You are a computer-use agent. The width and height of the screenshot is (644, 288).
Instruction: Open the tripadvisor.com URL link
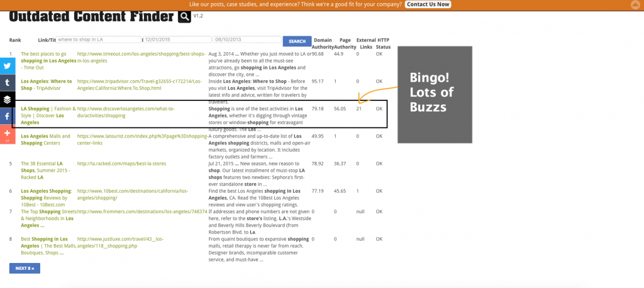tap(139, 85)
